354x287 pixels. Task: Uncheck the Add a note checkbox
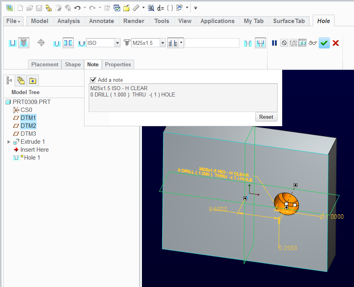click(x=93, y=80)
